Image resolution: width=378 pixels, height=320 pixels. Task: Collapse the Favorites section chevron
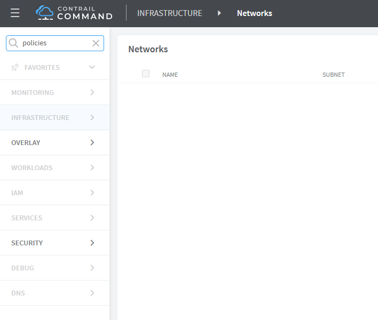pyautogui.click(x=92, y=67)
